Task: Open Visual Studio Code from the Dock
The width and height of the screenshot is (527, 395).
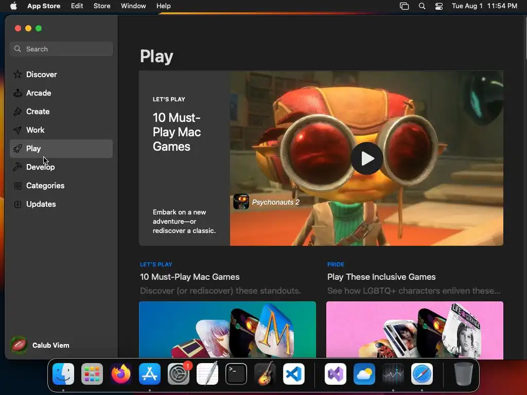Action: tap(294, 374)
